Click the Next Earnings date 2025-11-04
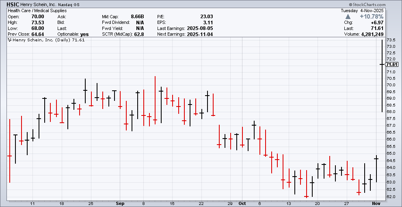 [200, 34]
